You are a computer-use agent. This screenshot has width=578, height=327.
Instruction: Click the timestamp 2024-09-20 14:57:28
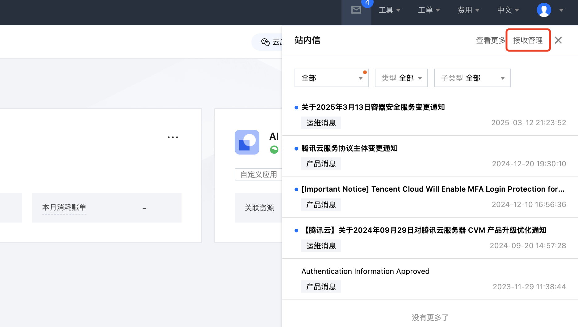point(528,246)
